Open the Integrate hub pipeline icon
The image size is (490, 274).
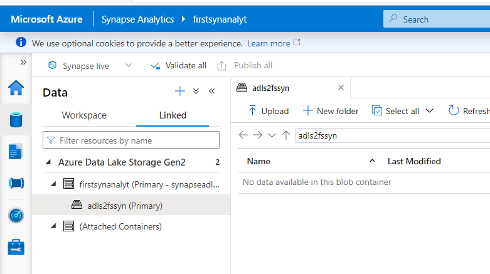[x=16, y=183]
